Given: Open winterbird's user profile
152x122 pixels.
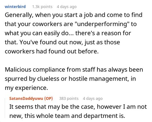Looking at the screenshot, I should 15,7.
